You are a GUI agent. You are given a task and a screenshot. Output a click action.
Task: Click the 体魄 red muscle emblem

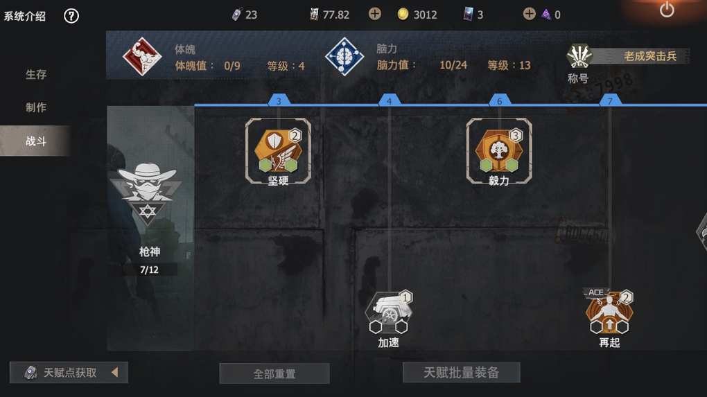(x=142, y=57)
